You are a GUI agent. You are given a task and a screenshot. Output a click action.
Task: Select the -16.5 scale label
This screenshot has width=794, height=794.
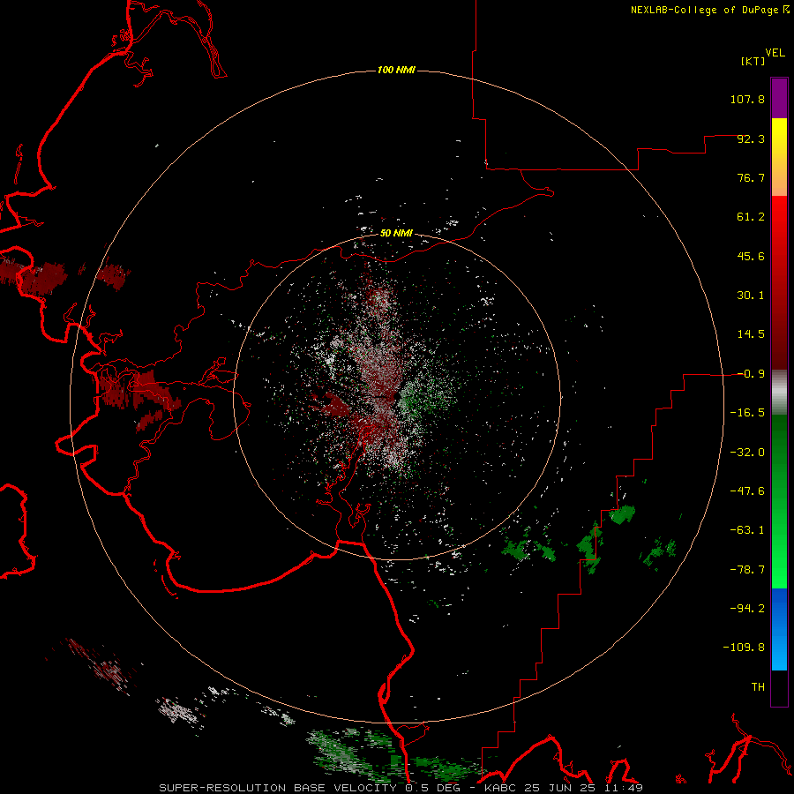point(747,413)
